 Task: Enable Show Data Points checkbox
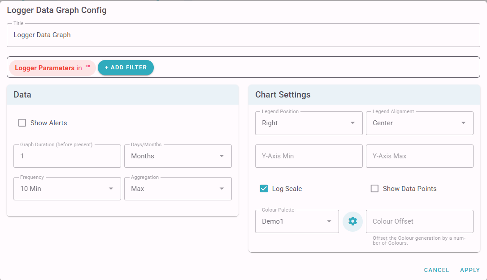374,189
